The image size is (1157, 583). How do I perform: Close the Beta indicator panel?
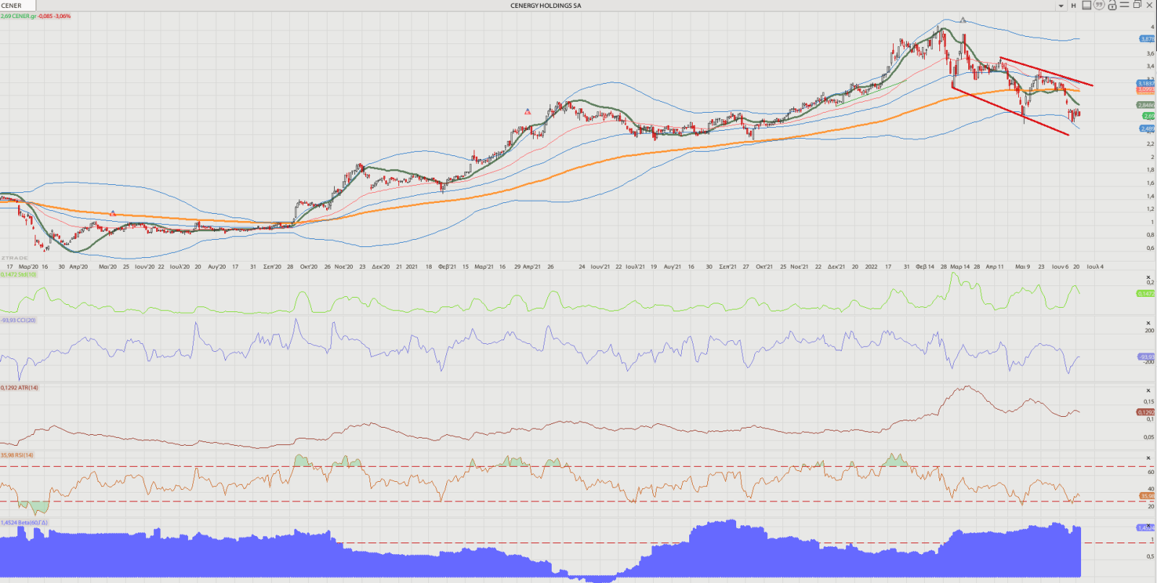(1148, 525)
